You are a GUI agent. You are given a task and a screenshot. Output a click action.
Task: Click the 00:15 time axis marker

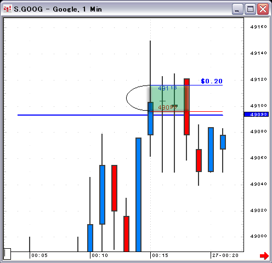click(160, 255)
